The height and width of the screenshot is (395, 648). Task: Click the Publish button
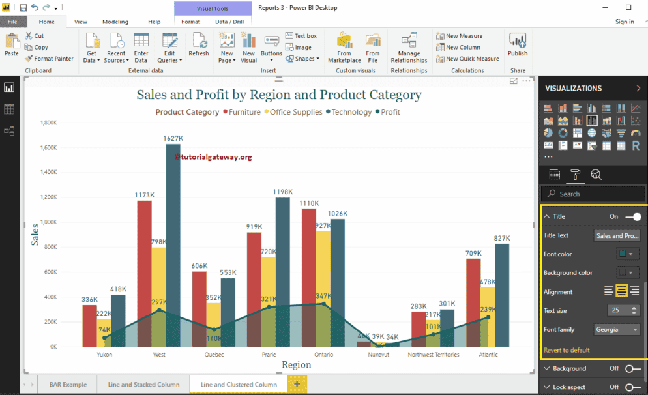(x=518, y=44)
